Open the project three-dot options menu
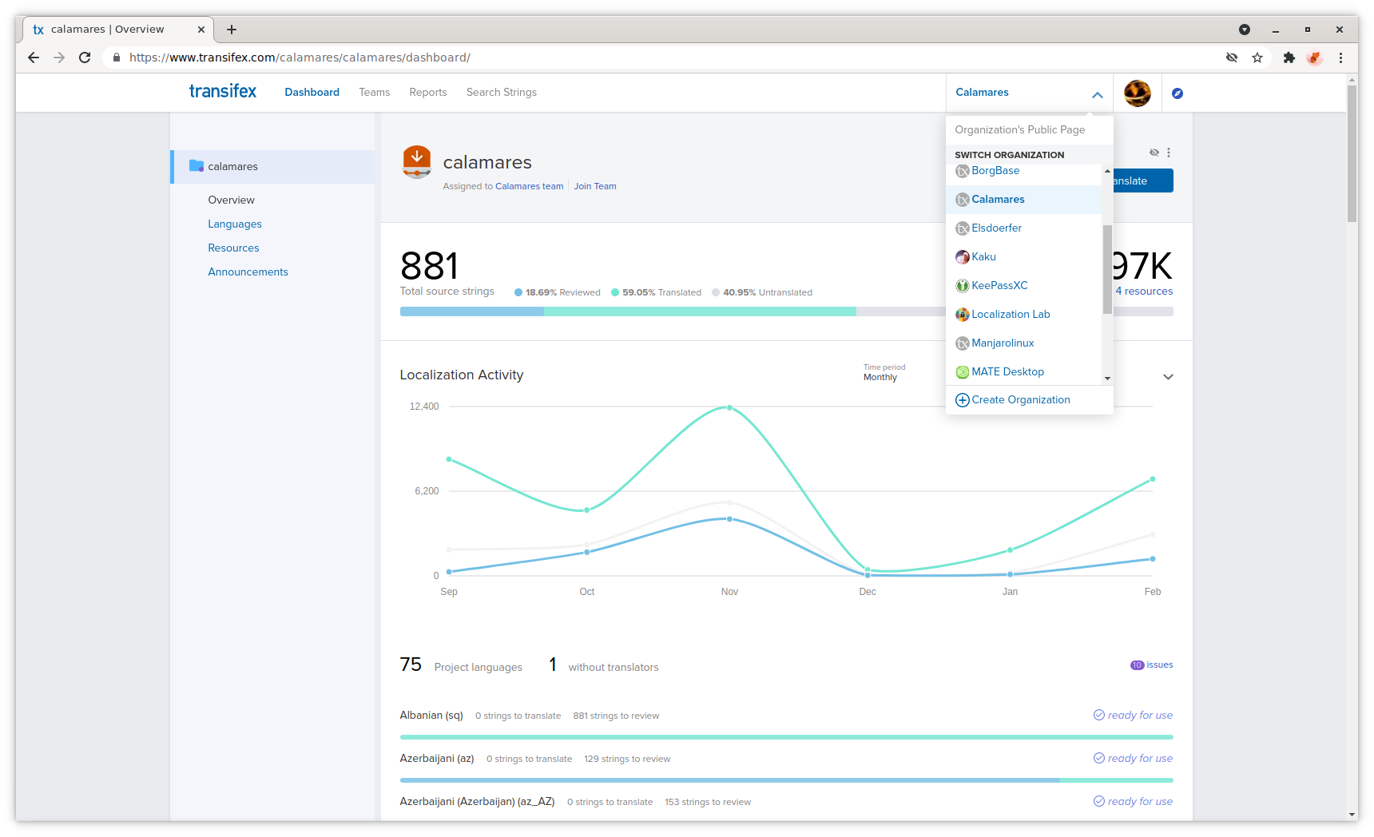 tap(1168, 153)
